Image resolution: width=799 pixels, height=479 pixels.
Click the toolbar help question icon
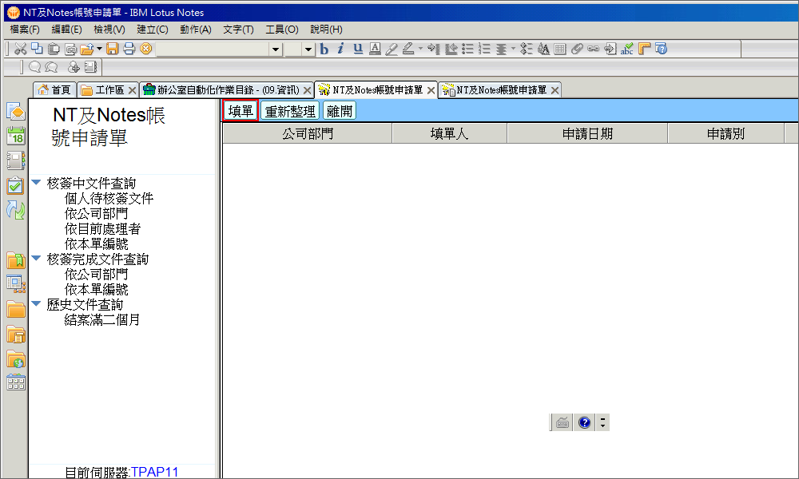(661, 49)
